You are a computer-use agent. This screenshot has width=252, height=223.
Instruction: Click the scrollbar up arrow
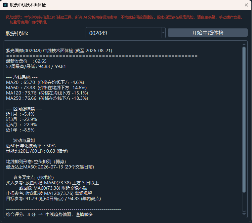click(x=244, y=45)
